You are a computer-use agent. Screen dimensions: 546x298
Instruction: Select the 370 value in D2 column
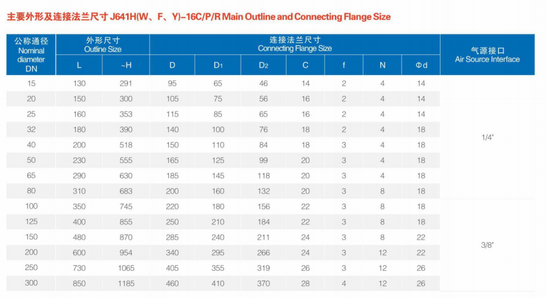[264, 284]
